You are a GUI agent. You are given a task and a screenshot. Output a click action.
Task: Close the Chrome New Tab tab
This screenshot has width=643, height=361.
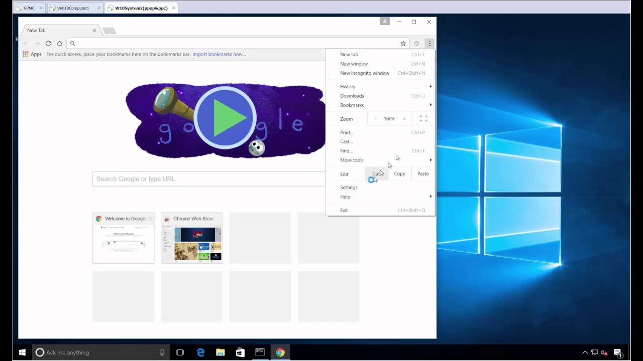(94, 31)
